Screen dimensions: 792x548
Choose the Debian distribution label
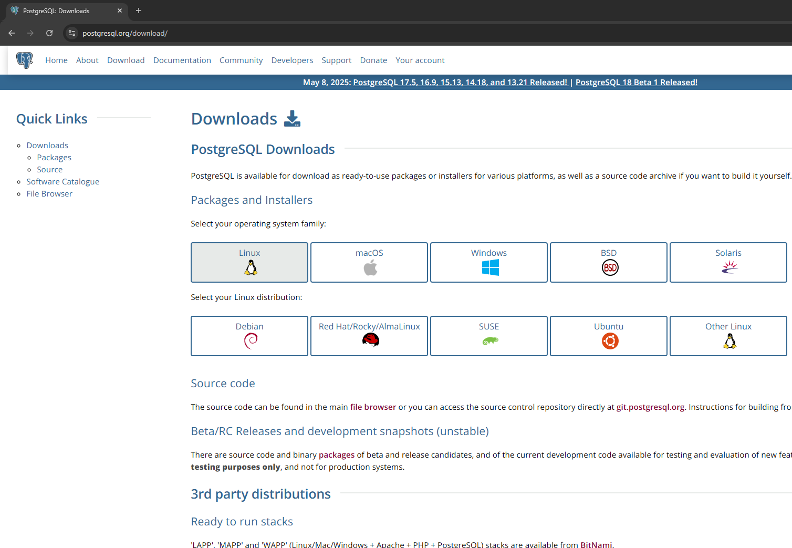coord(249,327)
